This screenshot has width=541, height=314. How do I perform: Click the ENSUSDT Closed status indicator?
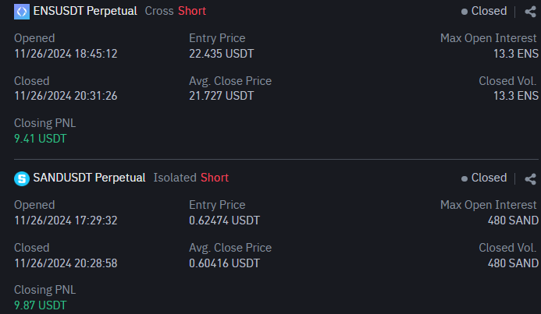point(484,11)
